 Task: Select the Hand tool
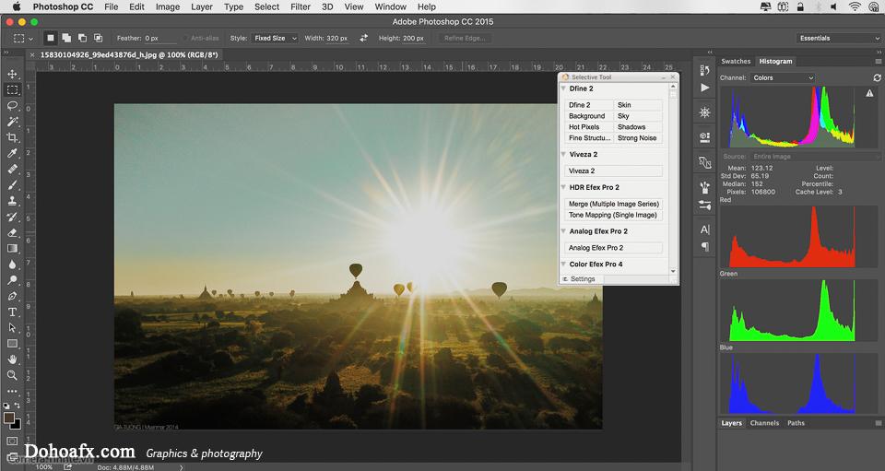coord(12,359)
